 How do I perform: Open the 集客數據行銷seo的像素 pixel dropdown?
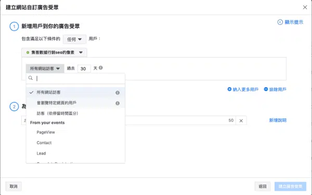click(x=54, y=52)
